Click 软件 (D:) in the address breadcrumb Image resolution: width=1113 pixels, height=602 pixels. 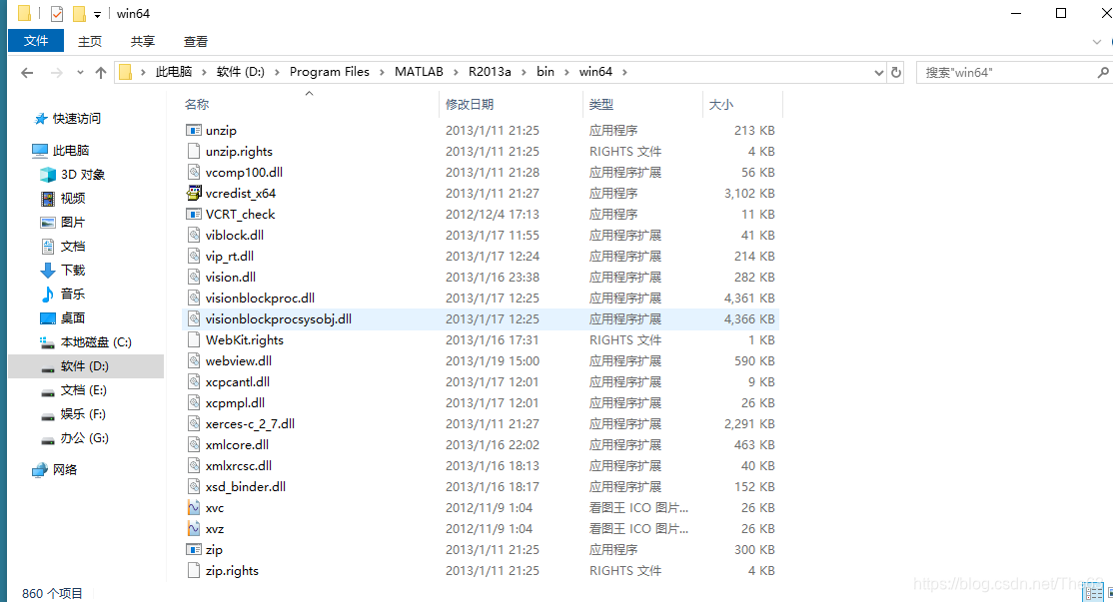(240, 72)
